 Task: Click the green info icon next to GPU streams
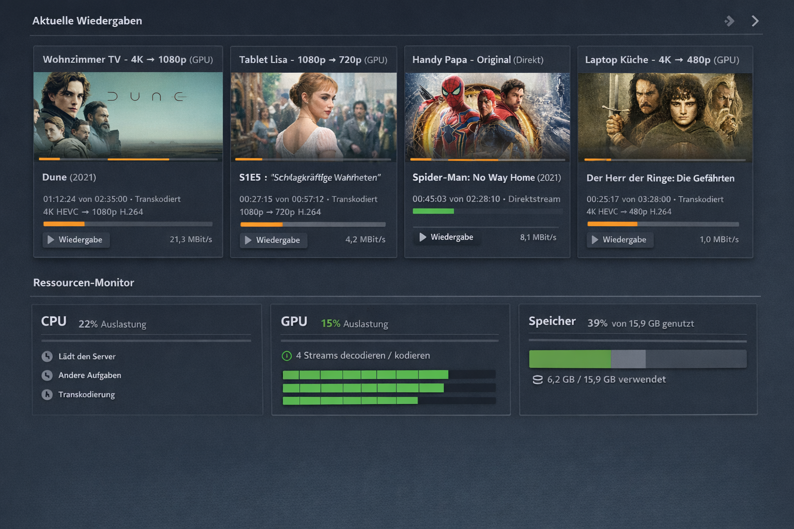click(x=286, y=355)
